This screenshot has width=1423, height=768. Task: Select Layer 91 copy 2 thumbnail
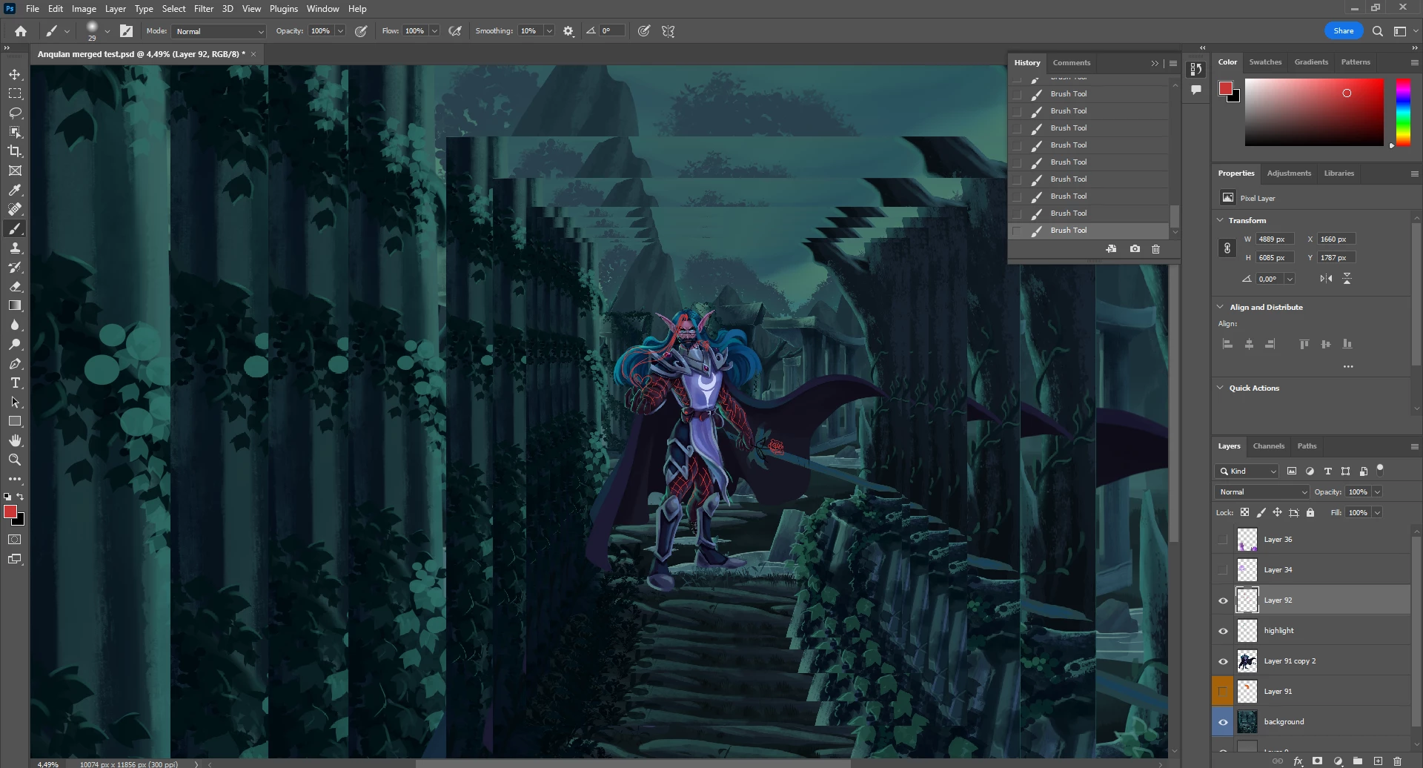(1247, 661)
